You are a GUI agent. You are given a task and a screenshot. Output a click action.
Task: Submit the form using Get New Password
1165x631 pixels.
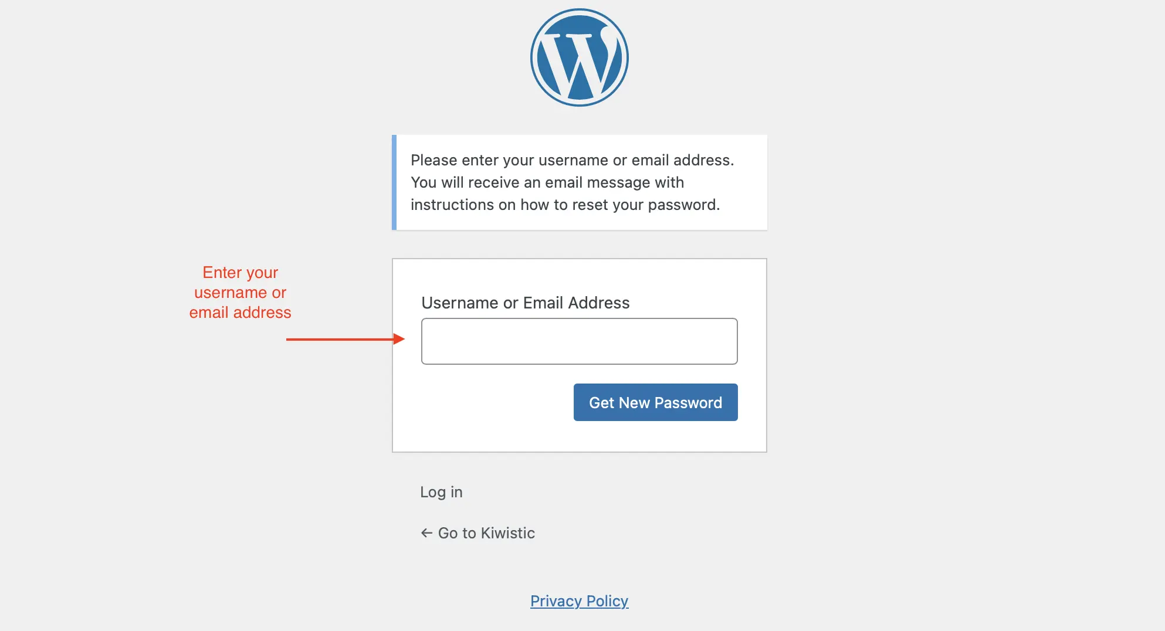(655, 402)
